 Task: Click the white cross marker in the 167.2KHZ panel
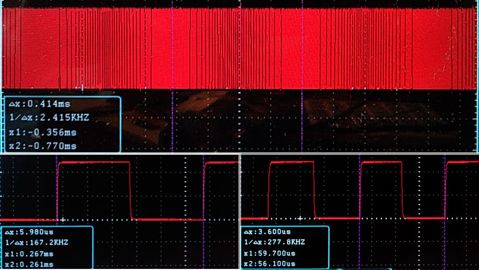click(63, 219)
